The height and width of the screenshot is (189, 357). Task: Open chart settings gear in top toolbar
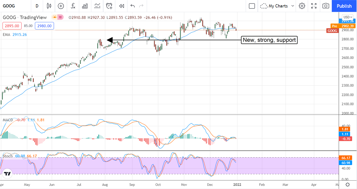[302, 6]
